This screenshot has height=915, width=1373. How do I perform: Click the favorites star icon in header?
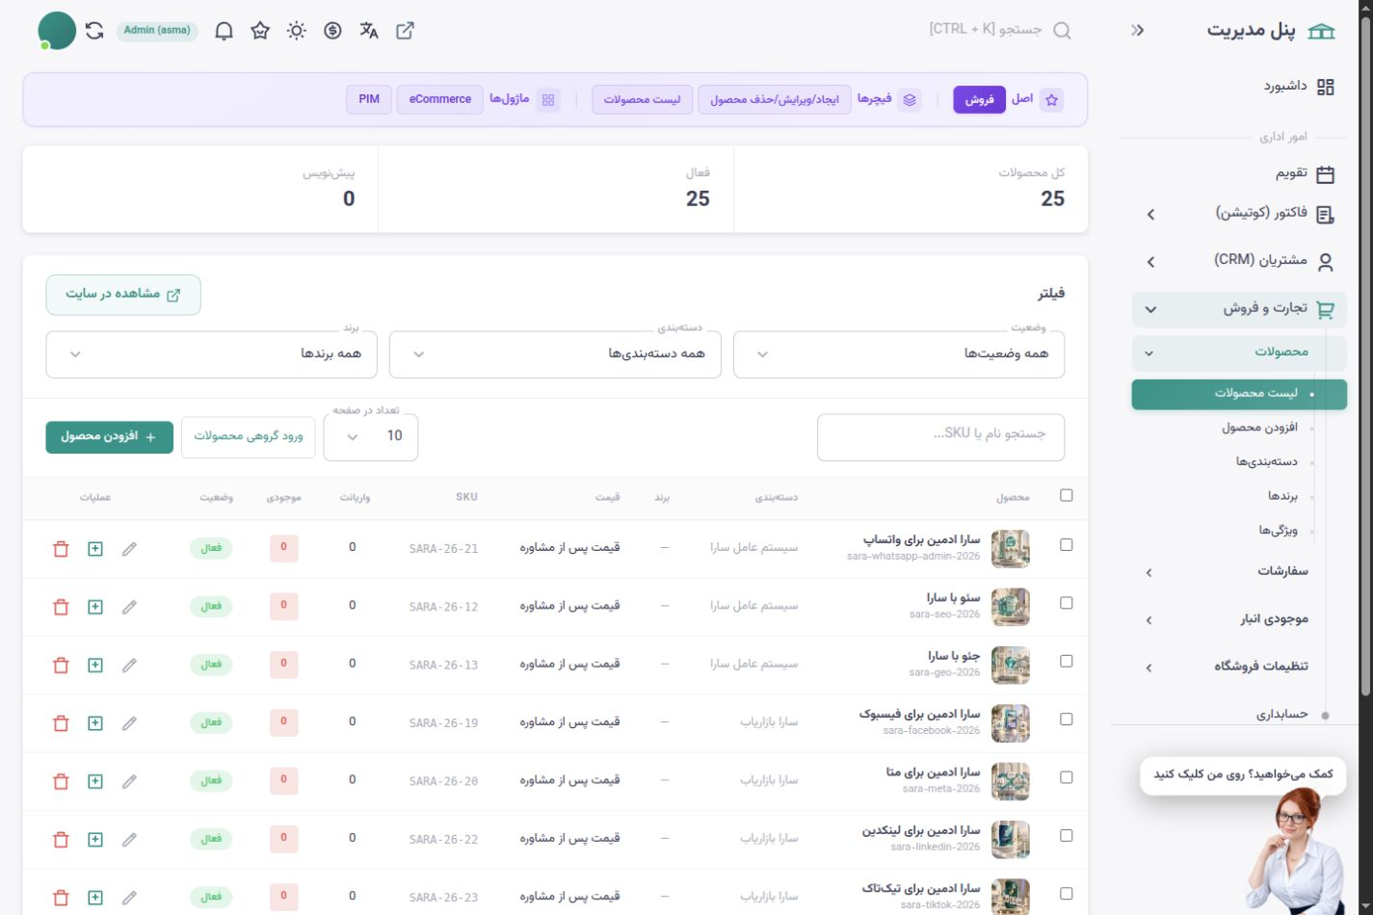pyautogui.click(x=259, y=31)
